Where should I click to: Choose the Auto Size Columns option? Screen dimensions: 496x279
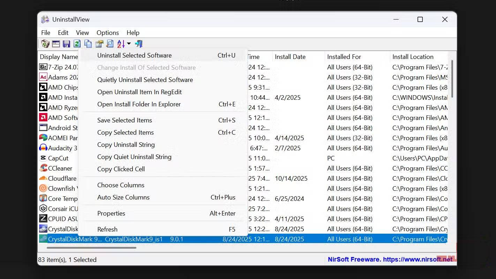pos(123,197)
